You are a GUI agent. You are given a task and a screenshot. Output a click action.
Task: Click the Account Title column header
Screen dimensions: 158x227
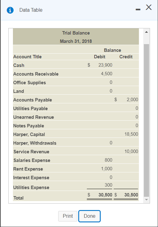click(27, 57)
